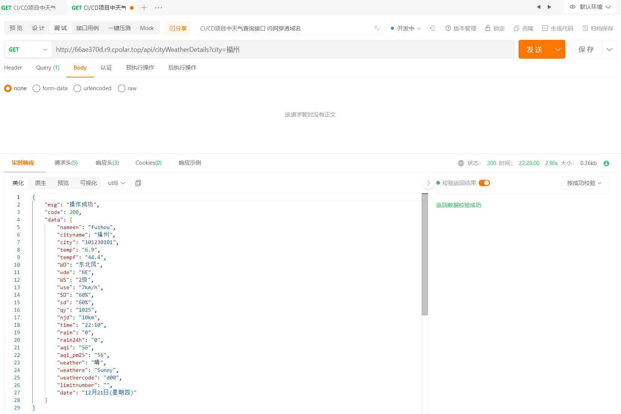Open the 预执行操作 pre-request tab

point(140,68)
